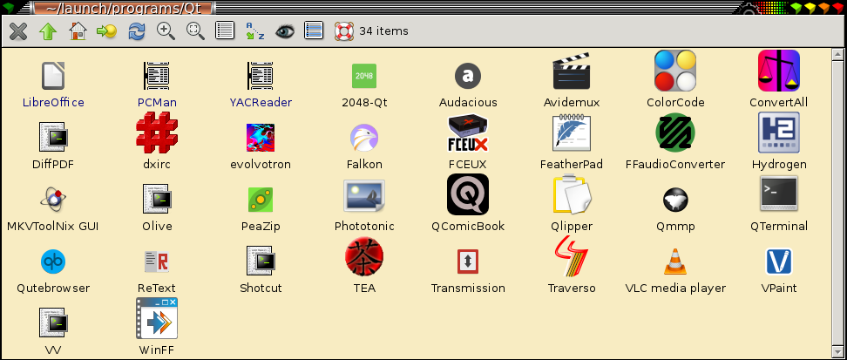Click the ~/launch/programs/Qt title bar
847x360 pixels.
click(122, 8)
